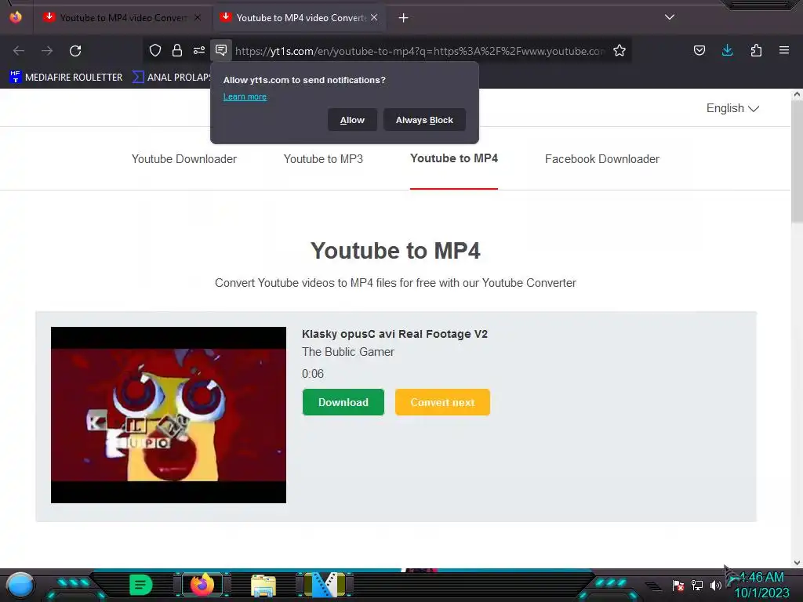The height and width of the screenshot is (602, 803).
Task: Click the green Download button
Action: (343, 402)
